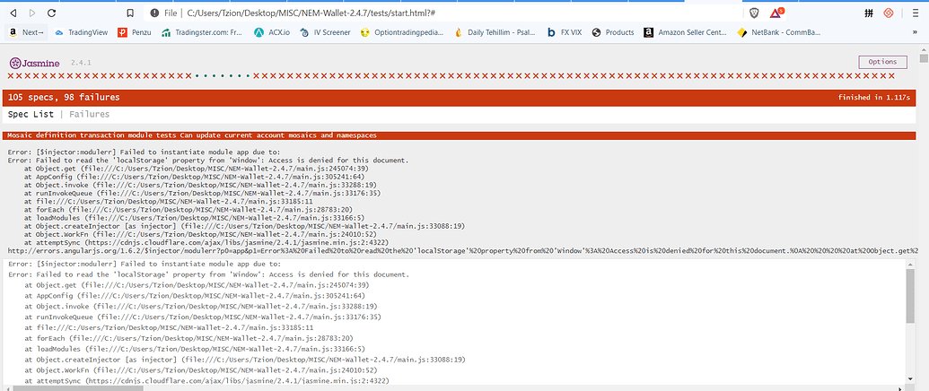Click the errors.angularjs.org URL line
The image size is (929, 391).
coord(462,251)
